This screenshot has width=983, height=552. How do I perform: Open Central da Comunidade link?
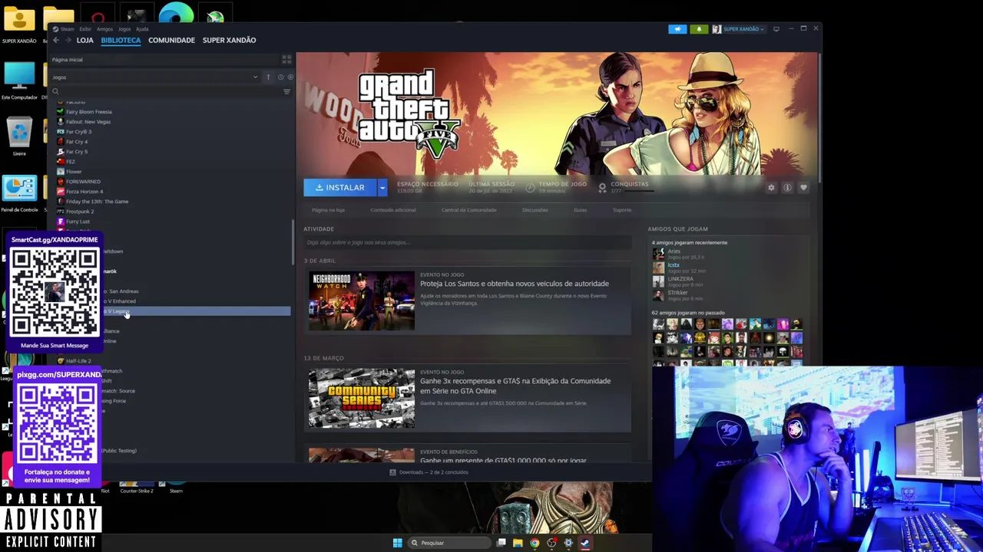pos(469,210)
